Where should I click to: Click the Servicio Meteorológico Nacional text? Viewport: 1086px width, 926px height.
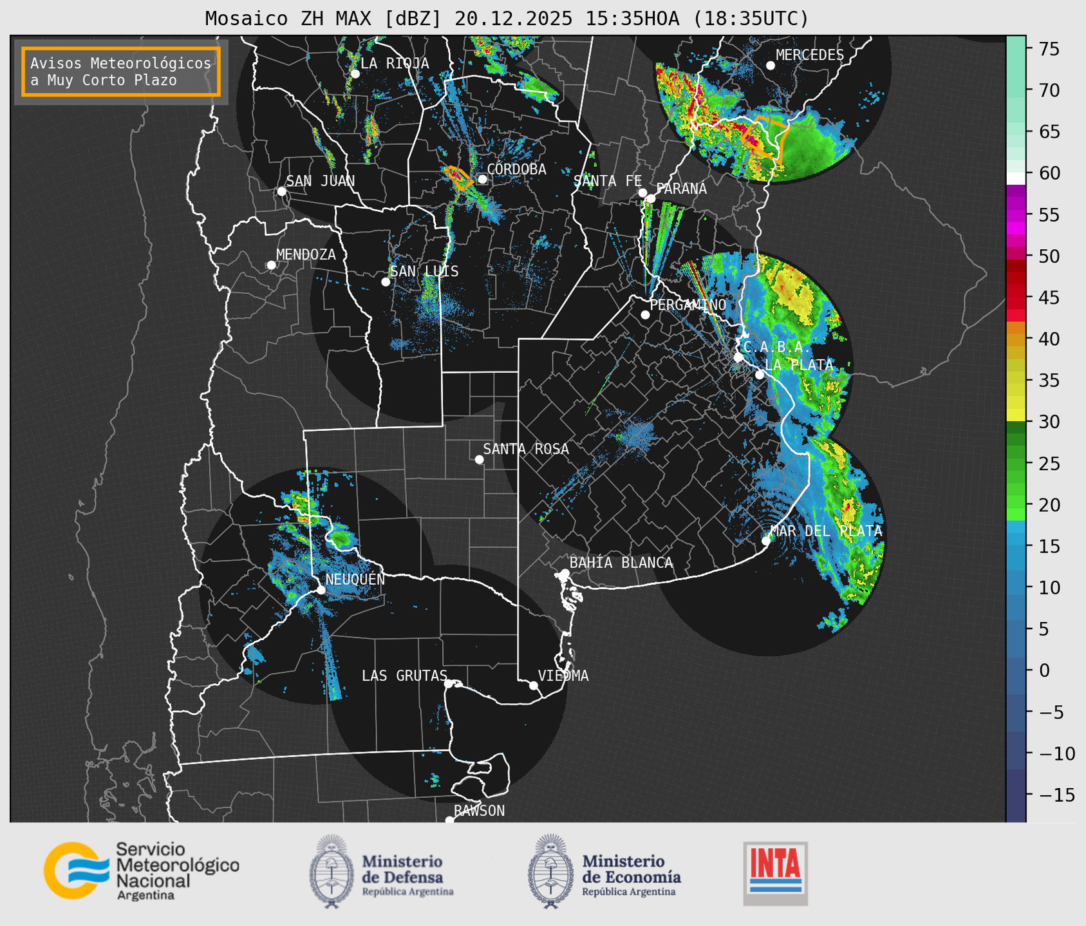pos(177,871)
